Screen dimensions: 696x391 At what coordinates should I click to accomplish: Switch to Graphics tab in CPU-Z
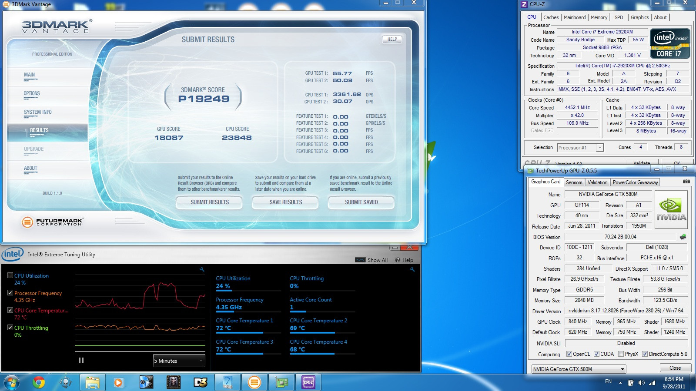(639, 17)
